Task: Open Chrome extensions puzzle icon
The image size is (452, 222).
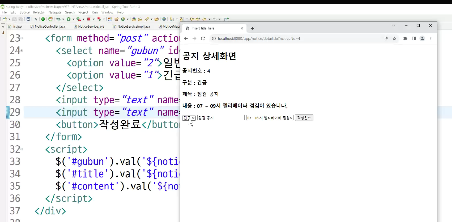Action: point(405,39)
